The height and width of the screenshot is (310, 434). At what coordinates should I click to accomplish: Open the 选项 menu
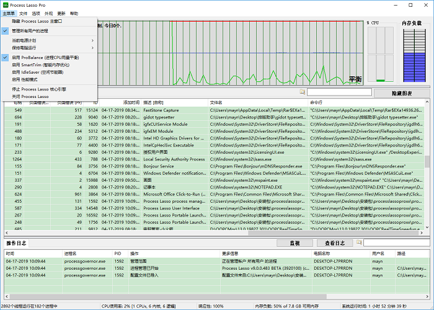(37, 13)
